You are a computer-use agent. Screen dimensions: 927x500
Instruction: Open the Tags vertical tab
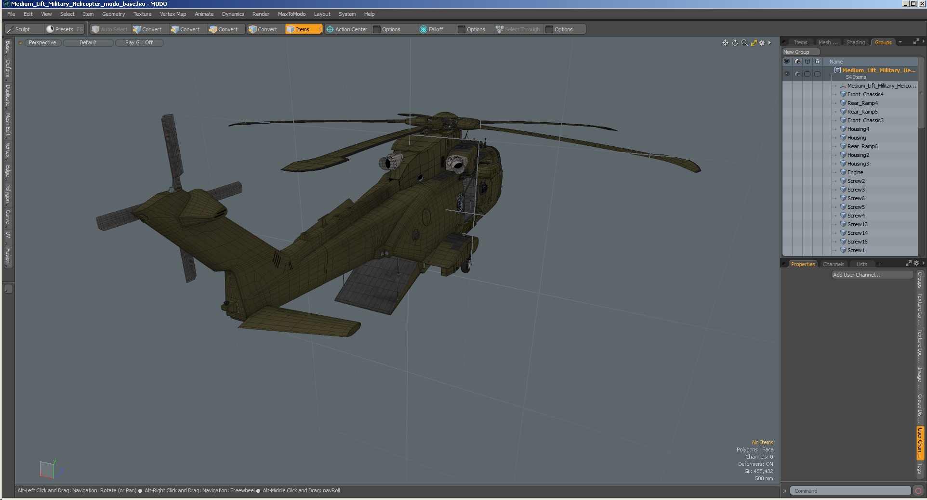point(920,468)
